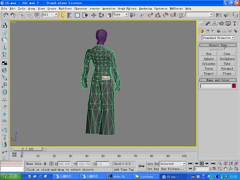This screenshot has width=240, height=180.
Task: Click the Torus button
Action: [209, 69]
